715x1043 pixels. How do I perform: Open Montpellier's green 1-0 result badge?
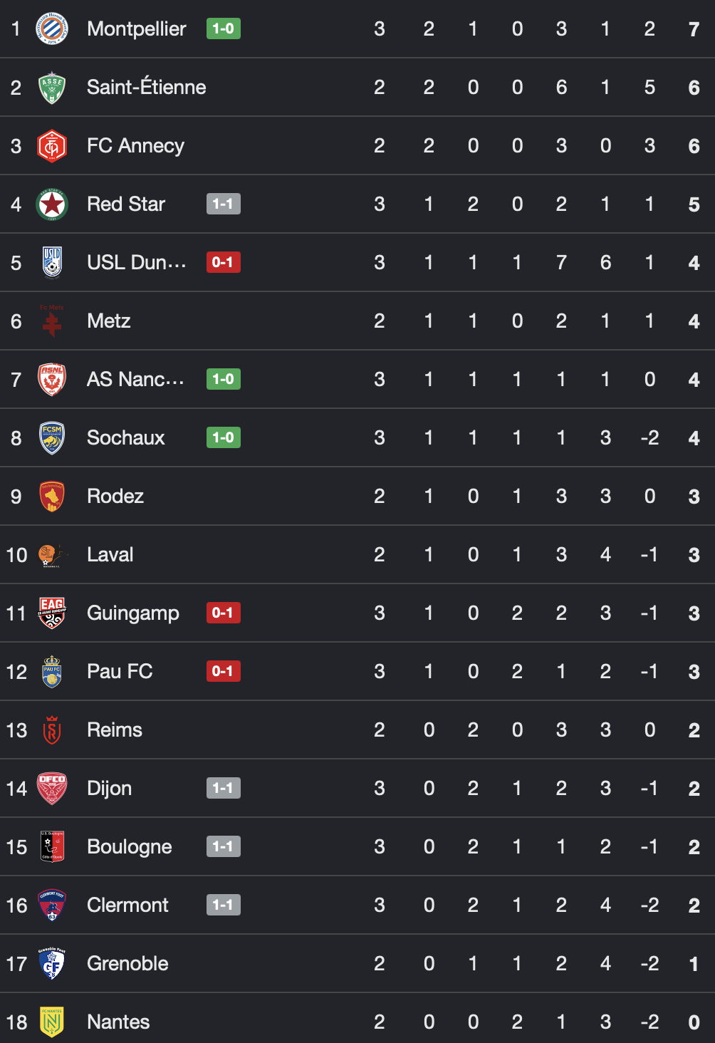(224, 28)
